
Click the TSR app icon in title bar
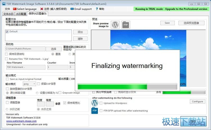(x=4, y=4)
